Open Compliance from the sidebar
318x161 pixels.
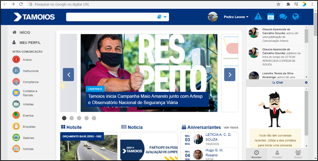[x=30, y=82]
